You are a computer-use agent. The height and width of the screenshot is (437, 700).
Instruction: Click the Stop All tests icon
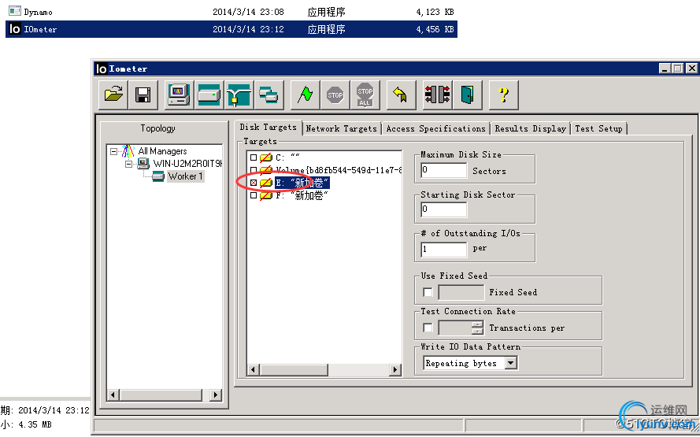pyautogui.click(x=365, y=94)
